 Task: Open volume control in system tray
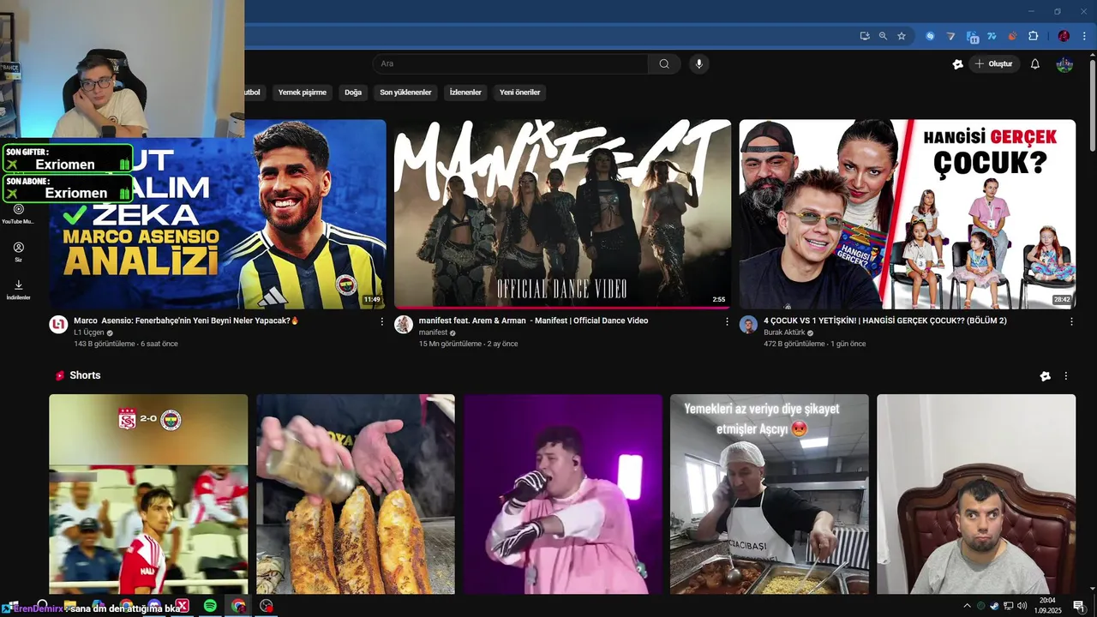point(1022,606)
